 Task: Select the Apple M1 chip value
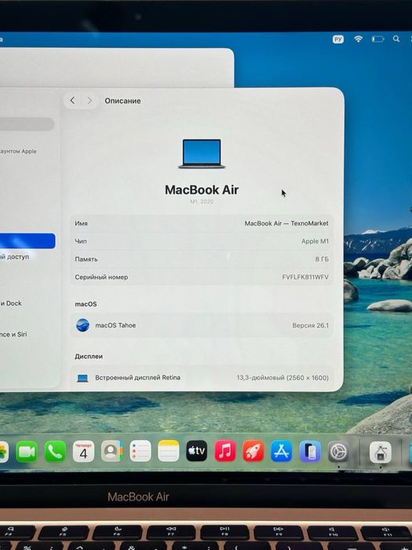click(x=315, y=241)
